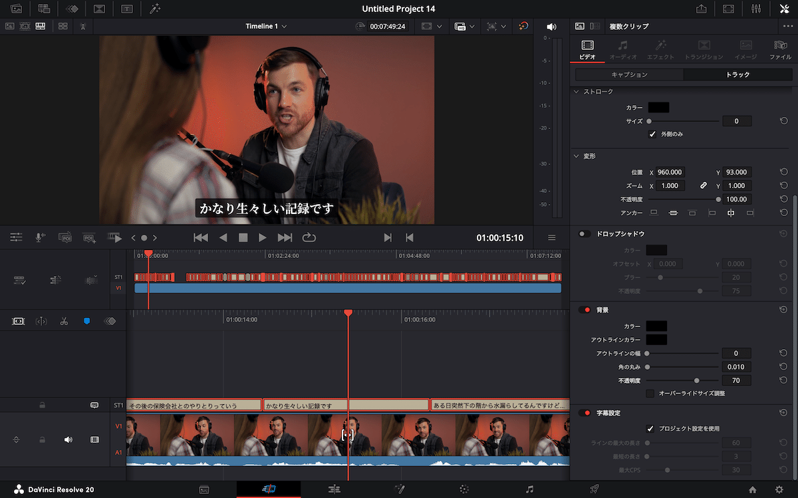Select the Razor edit mode tool

64,321
